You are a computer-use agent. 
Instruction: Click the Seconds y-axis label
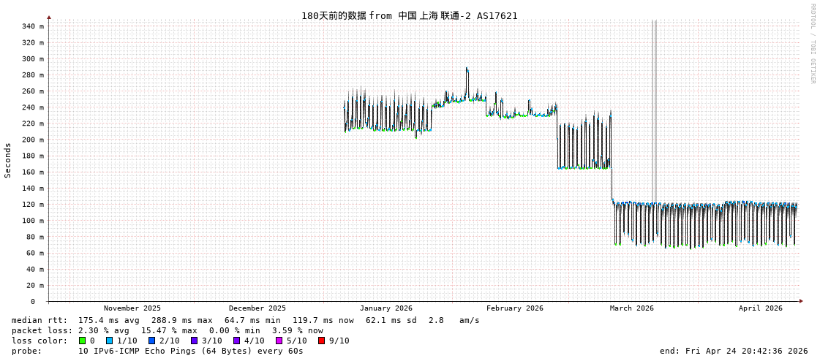8,160
